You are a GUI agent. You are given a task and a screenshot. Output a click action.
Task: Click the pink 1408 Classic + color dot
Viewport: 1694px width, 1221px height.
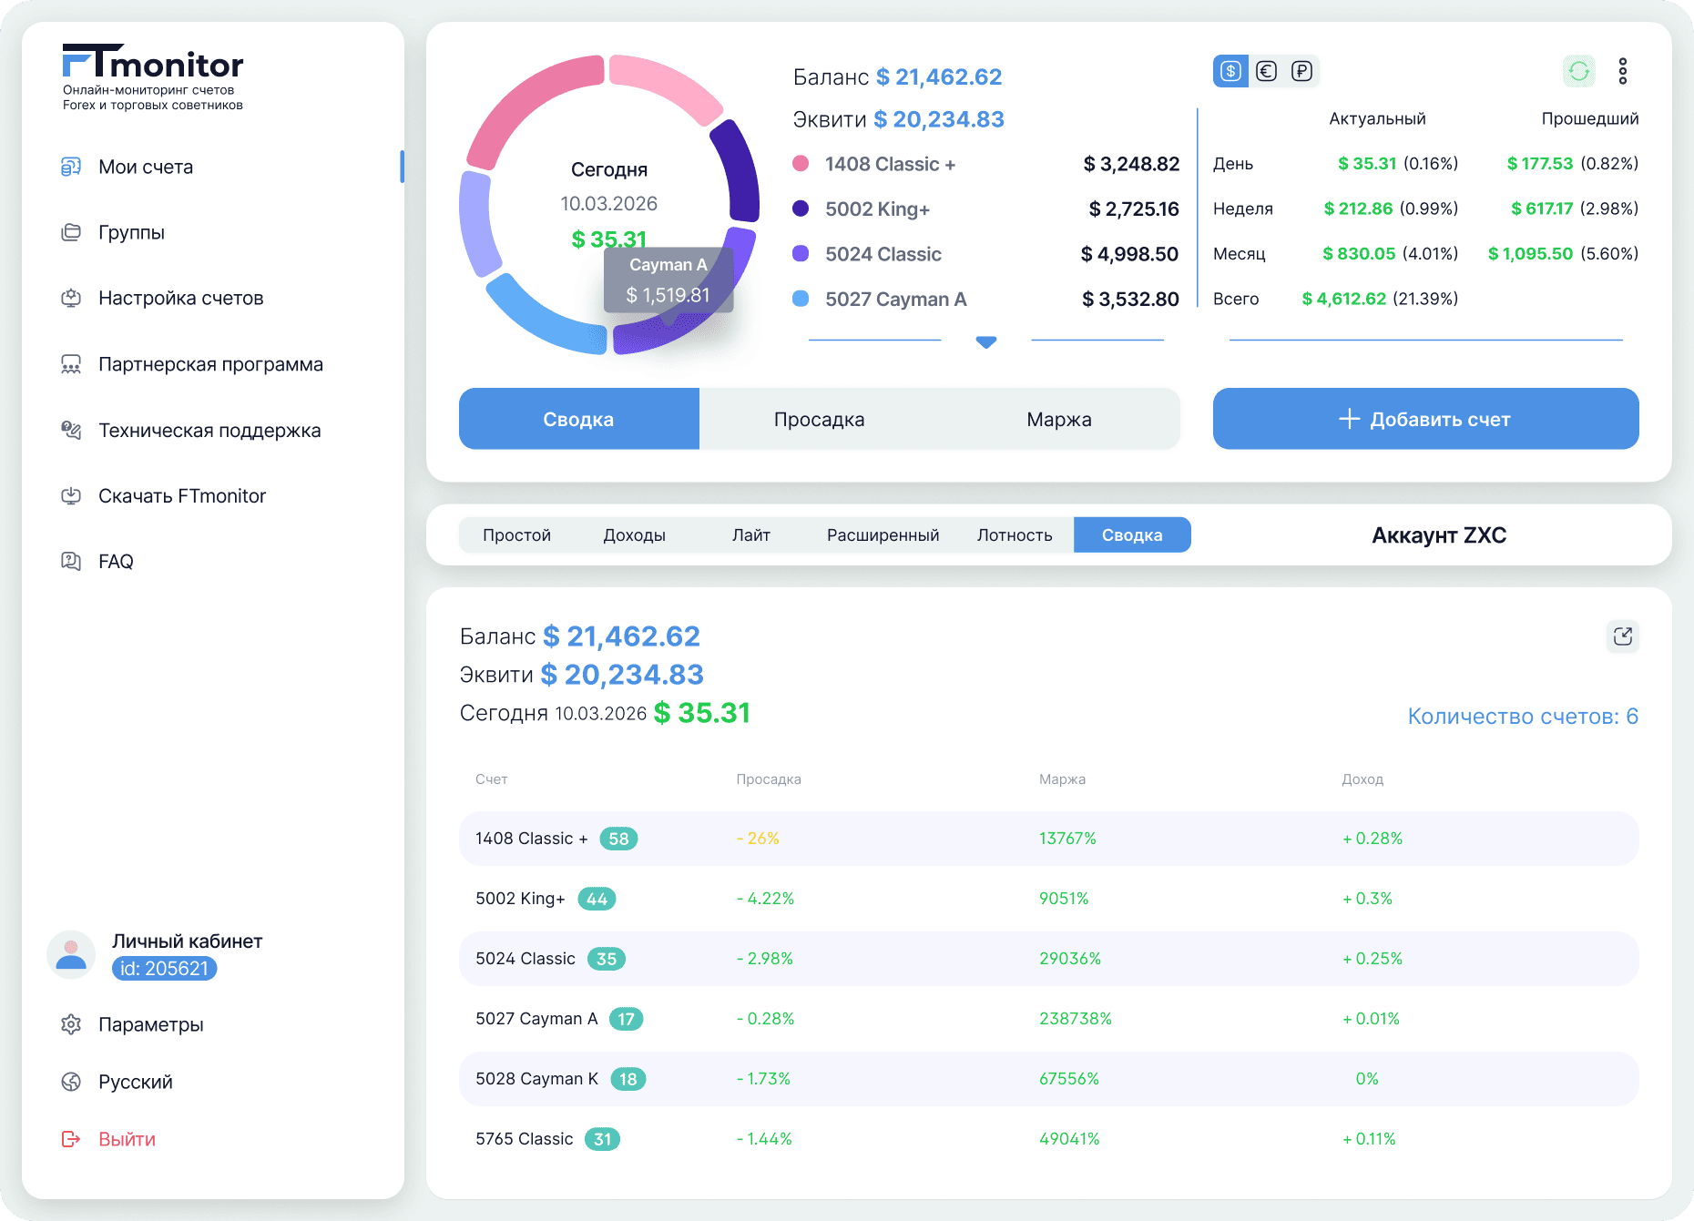801,164
